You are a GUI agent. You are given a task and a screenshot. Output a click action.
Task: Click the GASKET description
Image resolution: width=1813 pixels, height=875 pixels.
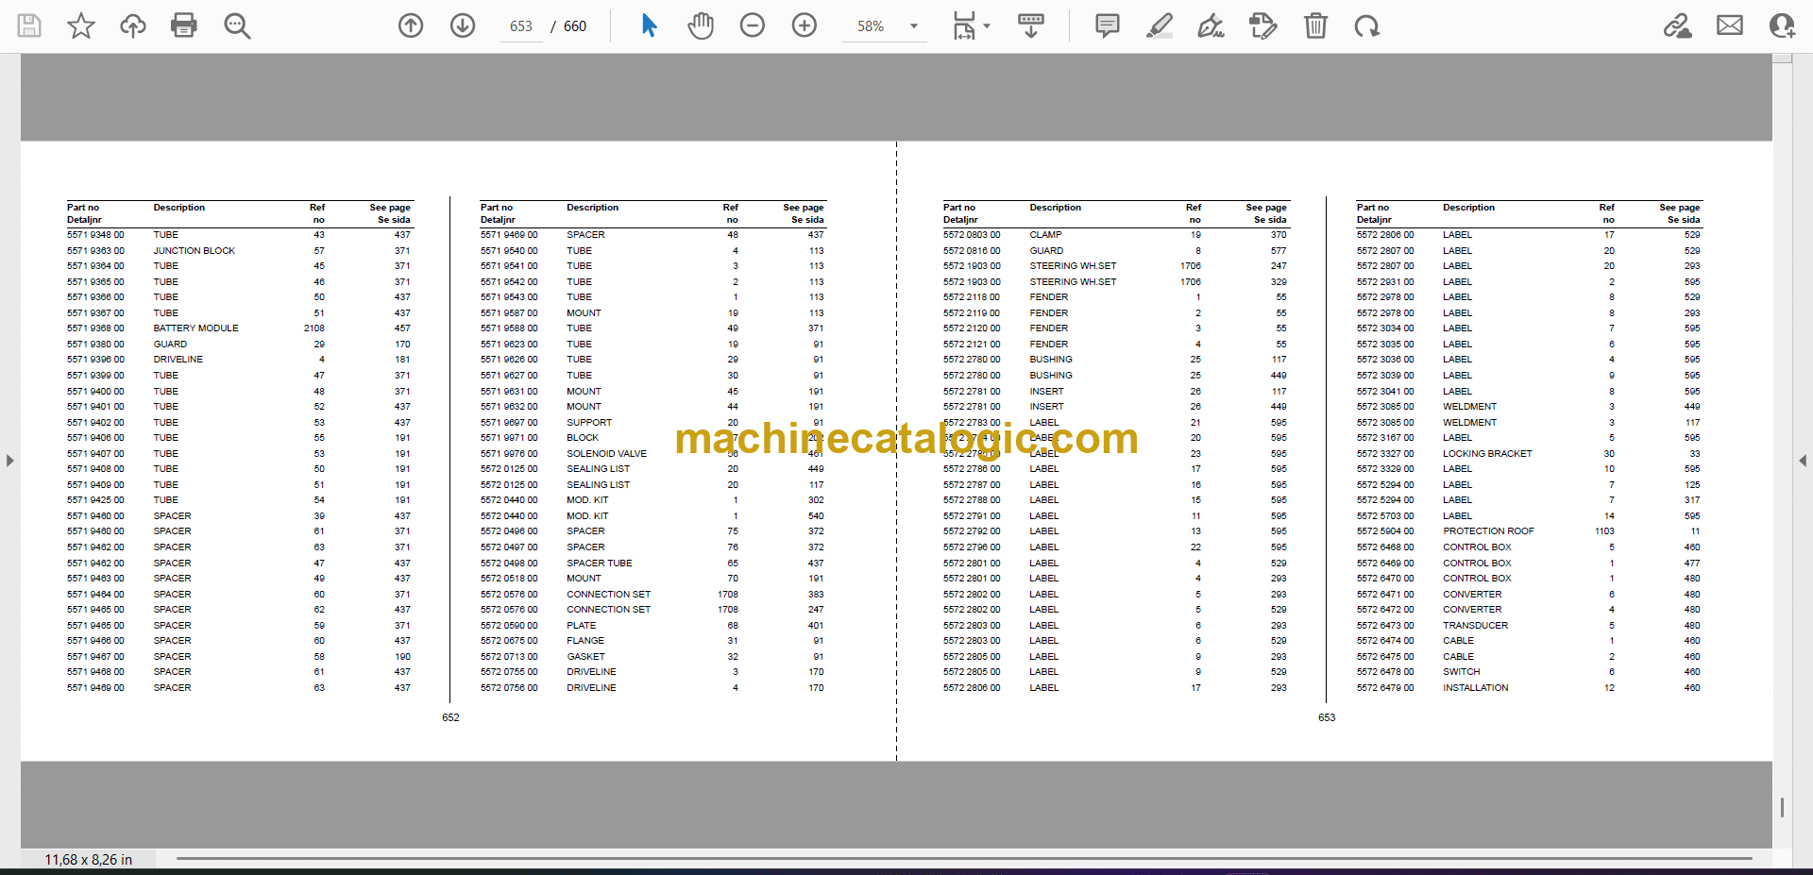[x=586, y=657]
